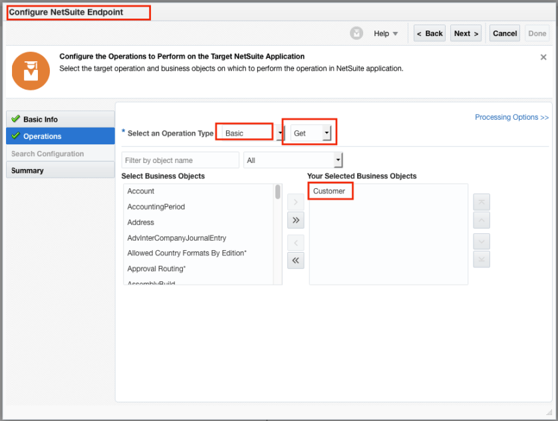The image size is (558, 421).
Task: Switch to the Basic Info step
Action: click(x=41, y=120)
